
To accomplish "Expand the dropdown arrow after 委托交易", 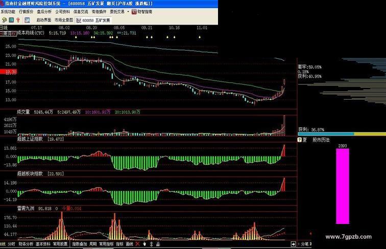I will pyautogui.click(x=128, y=12).
